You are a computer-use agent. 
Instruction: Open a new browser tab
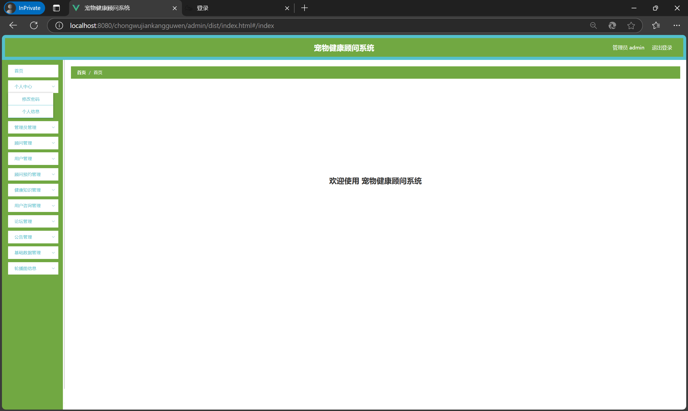tap(304, 8)
